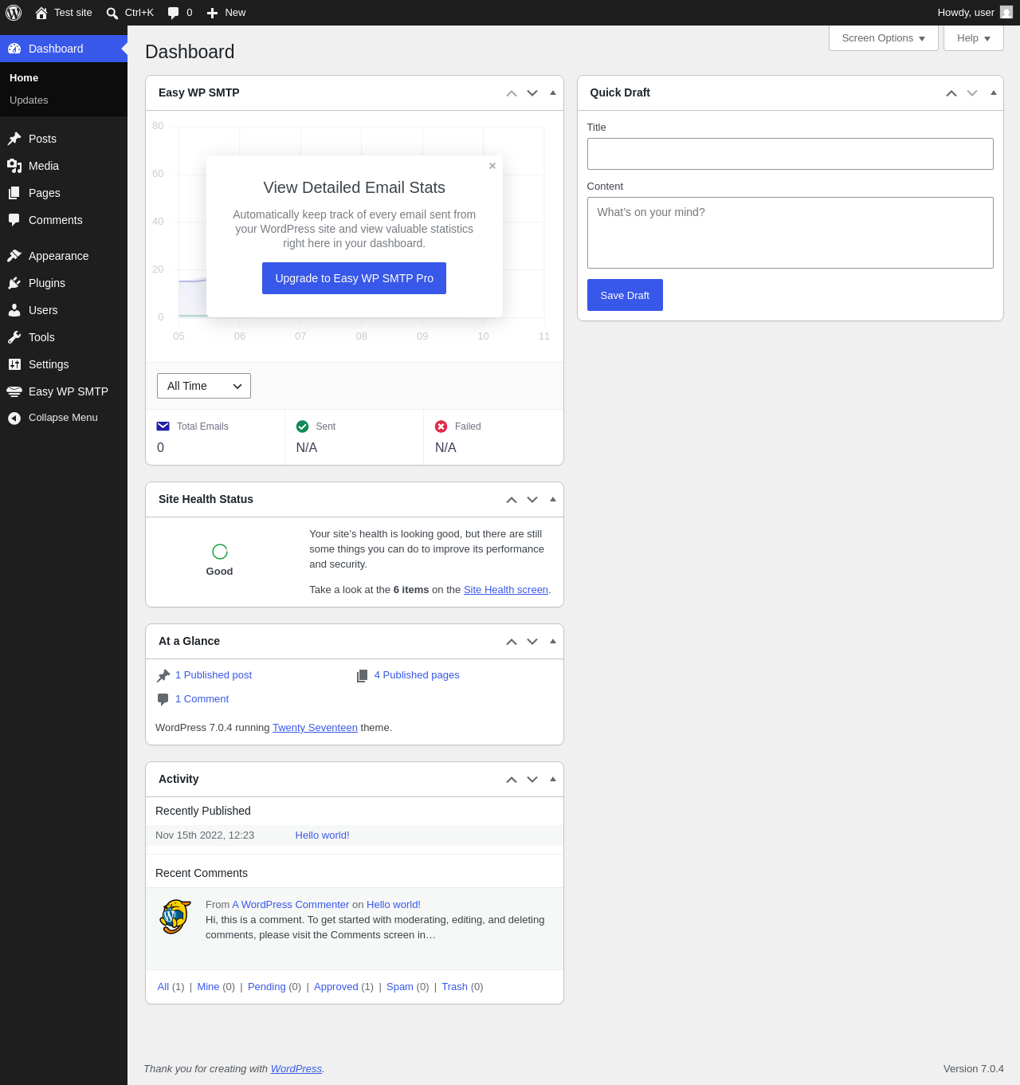Open the Site Health screen link
Screen dimensions: 1020x1085
click(x=506, y=590)
